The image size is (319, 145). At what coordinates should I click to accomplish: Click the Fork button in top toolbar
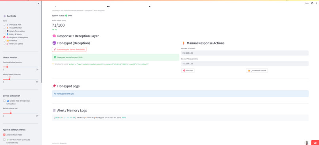pyautogui.click(x=307, y=3)
